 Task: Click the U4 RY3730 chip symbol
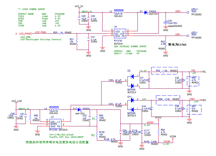tap(119, 33)
